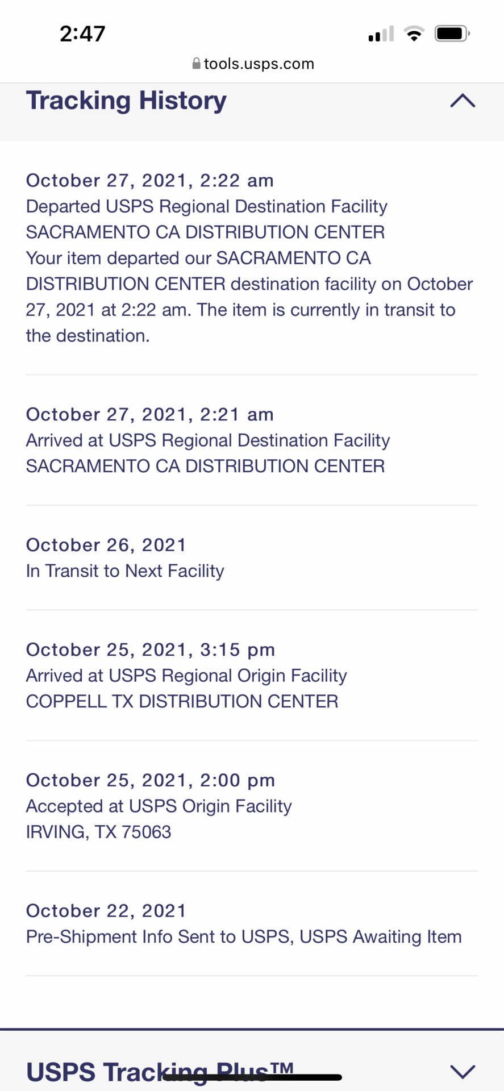Tap the In Transit to Next Facility entry

pyautogui.click(x=125, y=571)
